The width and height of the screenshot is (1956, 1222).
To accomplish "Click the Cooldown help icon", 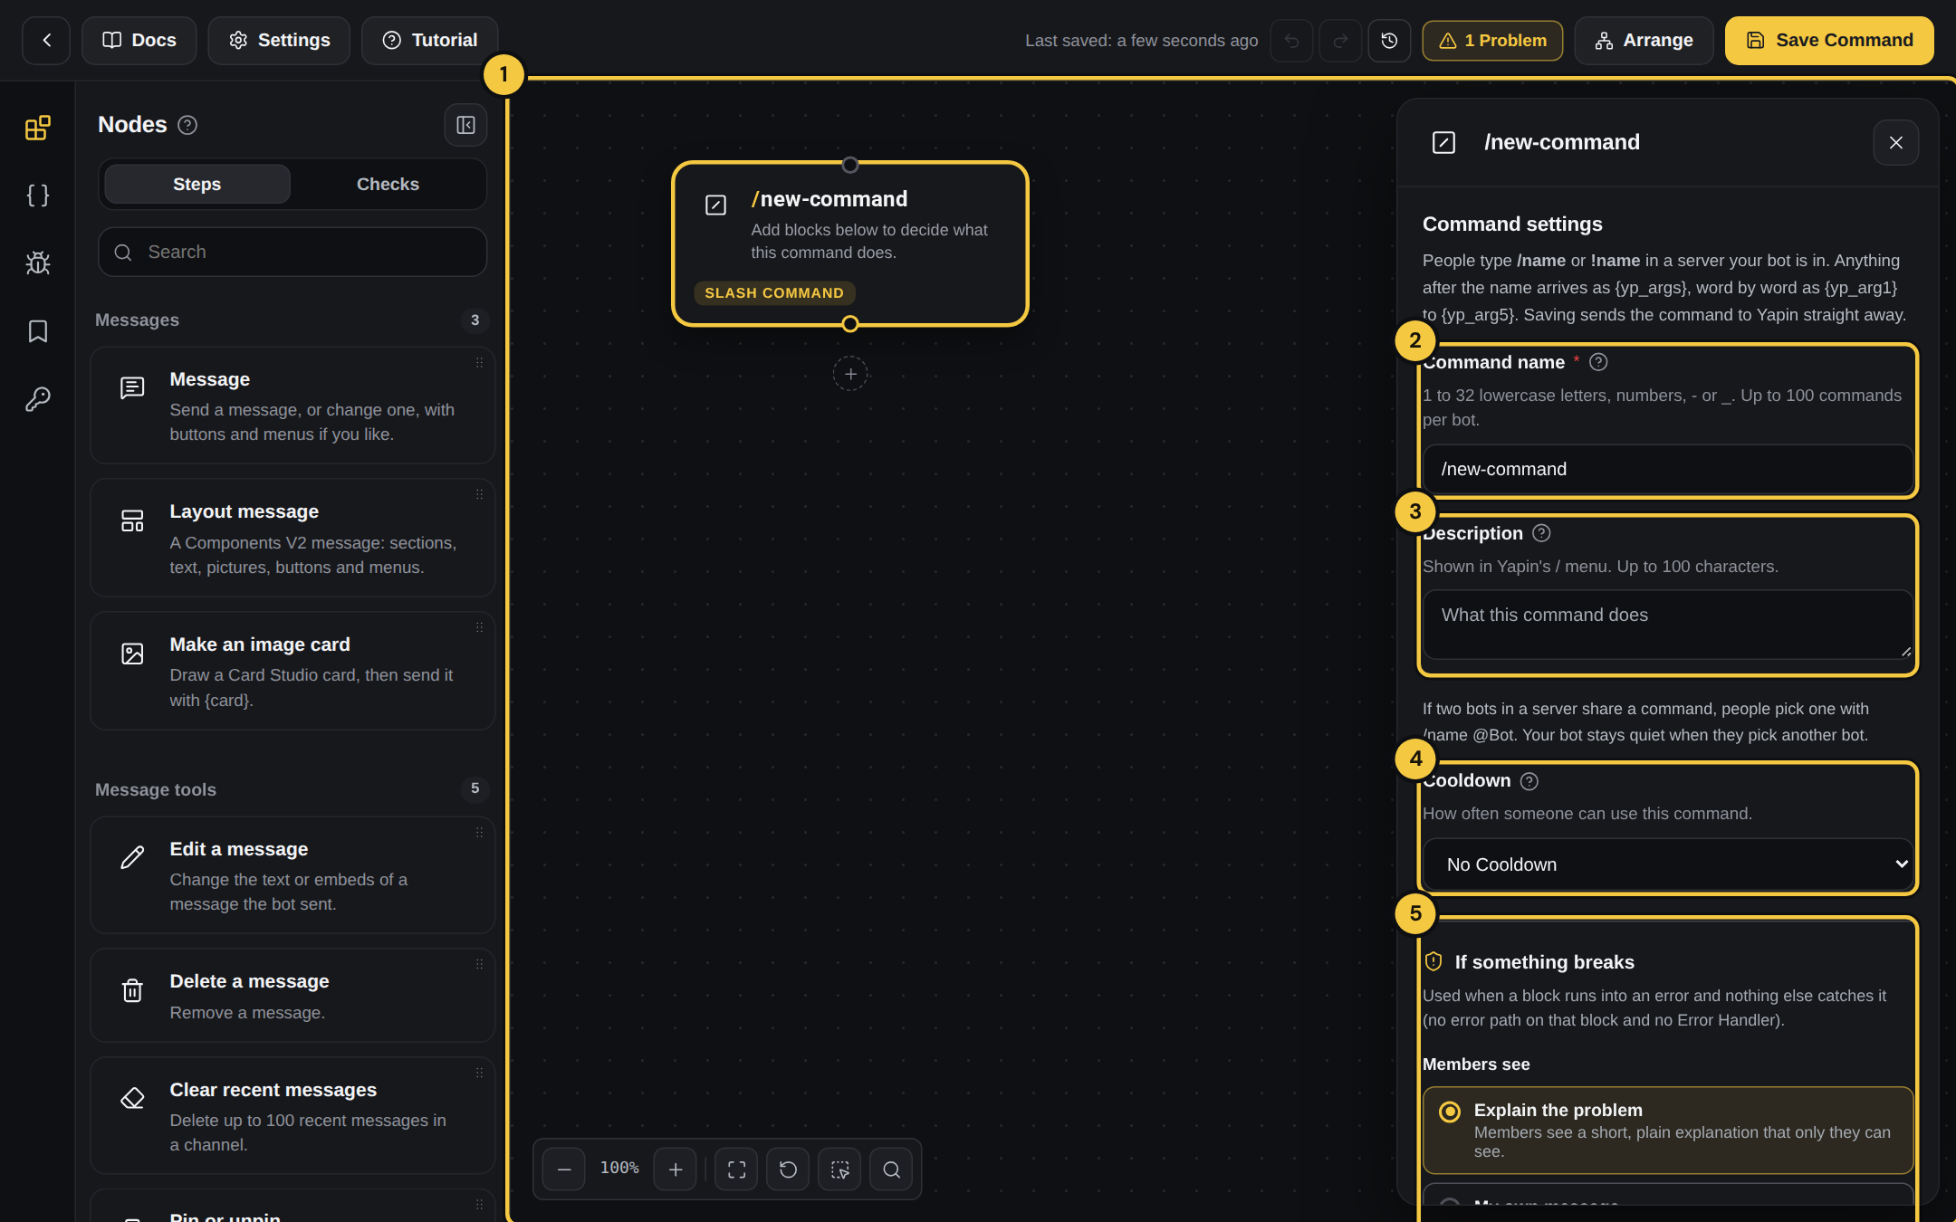I will coord(1529,781).
